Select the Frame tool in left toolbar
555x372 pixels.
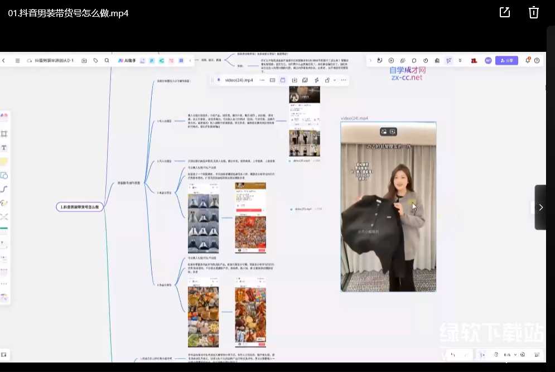pyautogui.click(x=4, y=134)
